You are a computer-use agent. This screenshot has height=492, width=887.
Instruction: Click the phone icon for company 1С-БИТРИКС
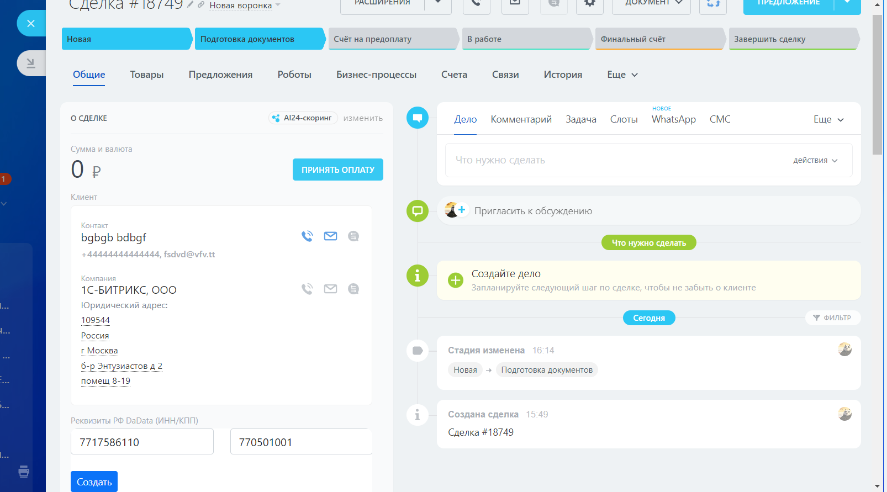click(307, 289)
